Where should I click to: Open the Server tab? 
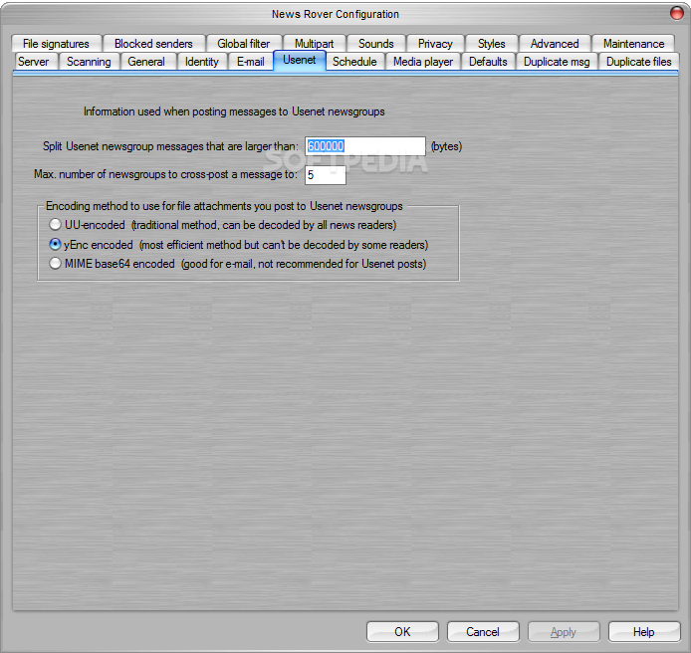(x=34, y=62)
